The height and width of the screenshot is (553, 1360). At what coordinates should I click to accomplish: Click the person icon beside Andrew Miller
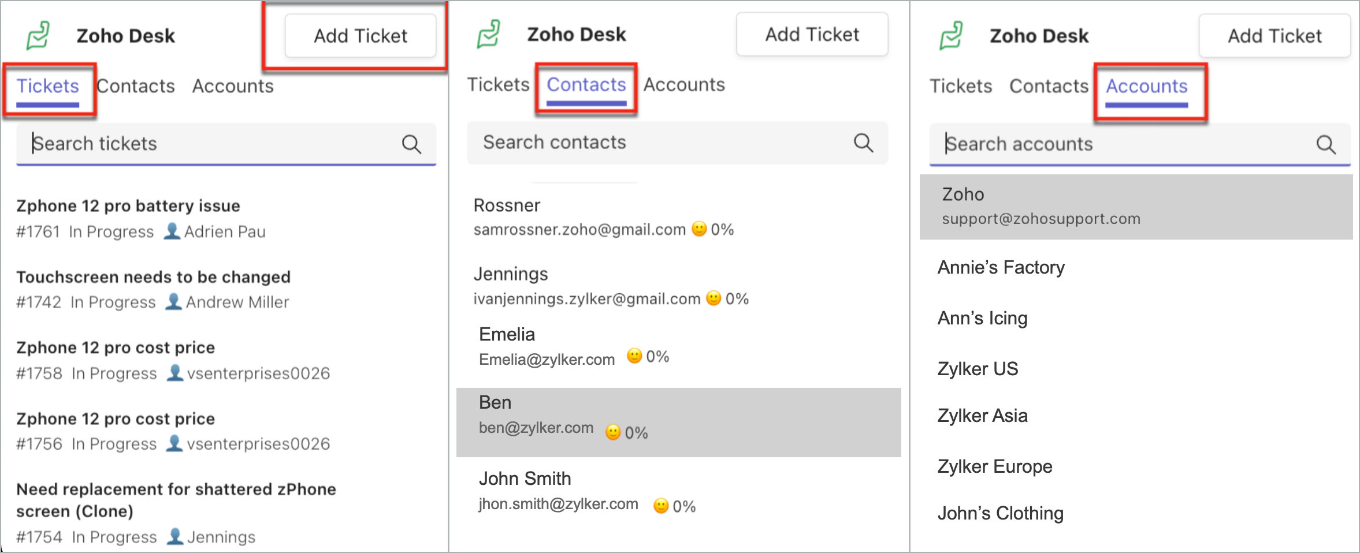point(173,302)
